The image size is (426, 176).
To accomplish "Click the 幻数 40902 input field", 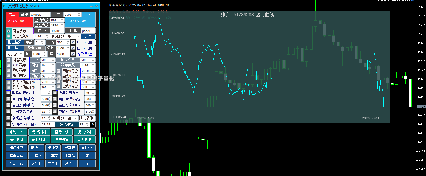I will click(x=57, y=31).
